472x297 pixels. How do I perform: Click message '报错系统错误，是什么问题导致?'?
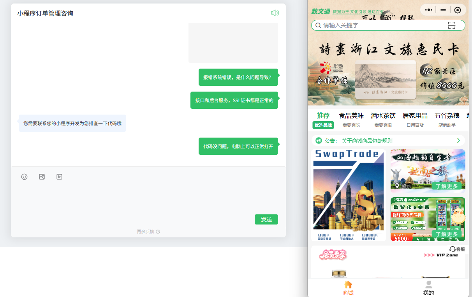(238, 77)
